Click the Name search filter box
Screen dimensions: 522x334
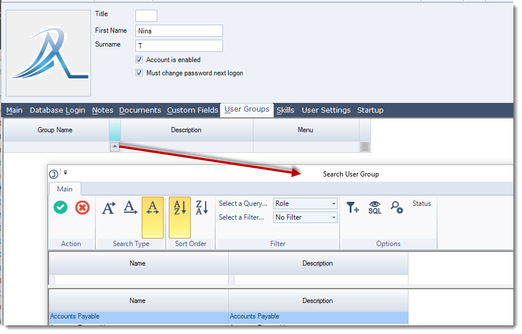pos(141,279)
